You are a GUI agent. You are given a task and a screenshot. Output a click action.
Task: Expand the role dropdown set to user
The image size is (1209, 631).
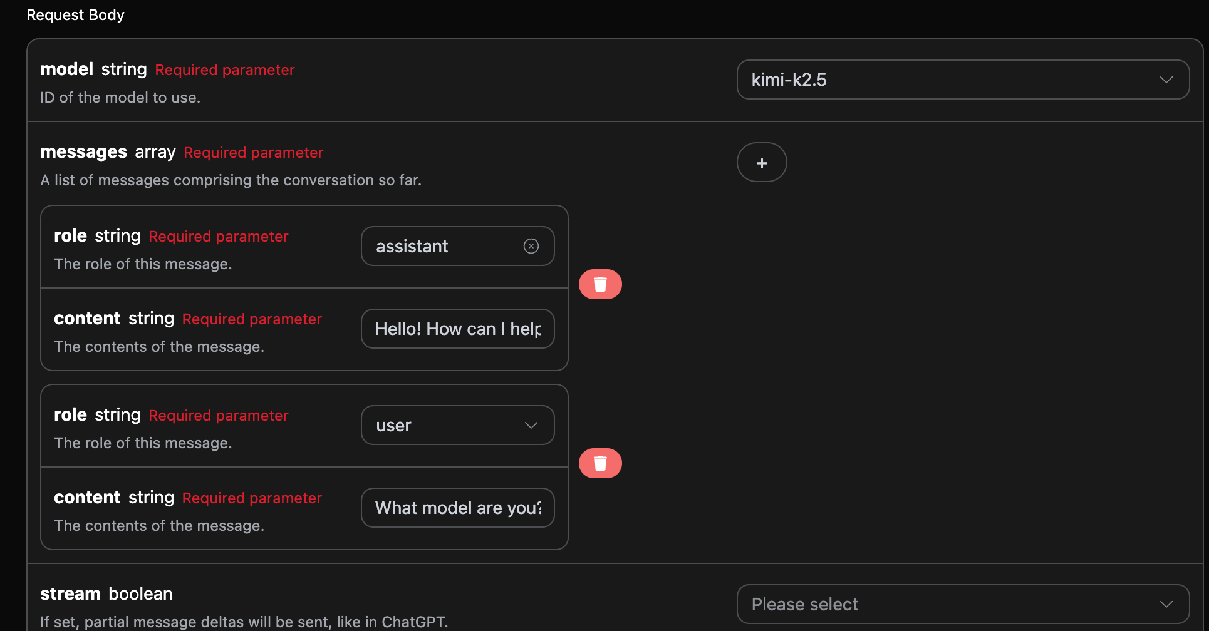[445, 425]
